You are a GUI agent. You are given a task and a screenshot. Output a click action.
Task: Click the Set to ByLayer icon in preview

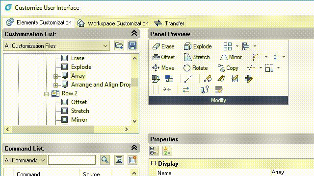click(x=156, y=79)
